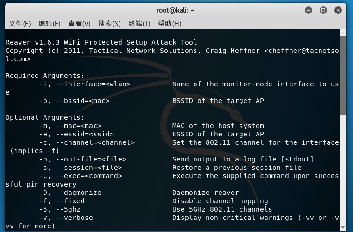Image resolution: width=353 pixels, height=232 pixels.
Task: Click the "Required Arguments:" heading text
Action: pyautogui.click(x=45, y=76)
